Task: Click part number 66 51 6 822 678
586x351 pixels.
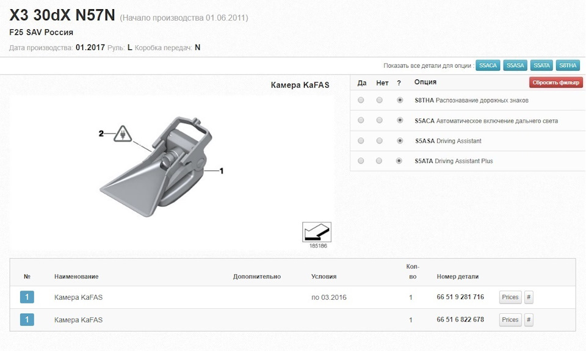Action: [460, 320]
